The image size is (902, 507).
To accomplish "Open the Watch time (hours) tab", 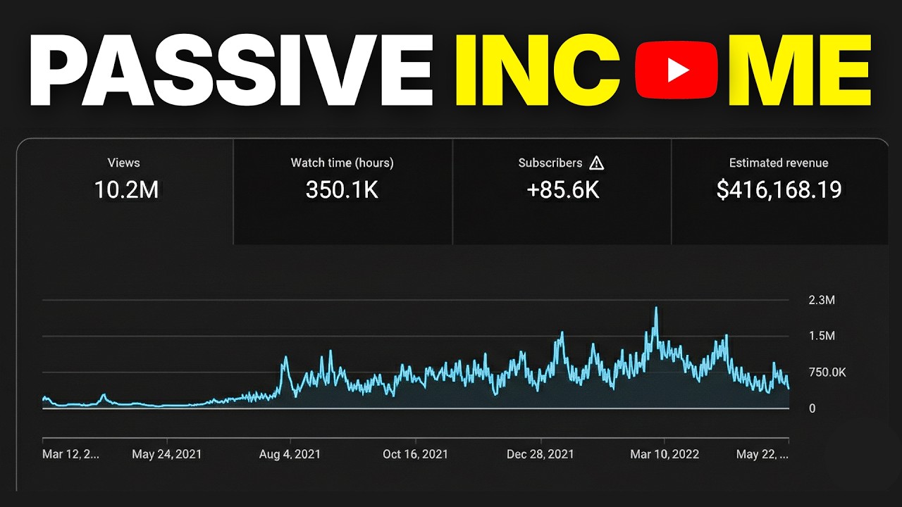I will click(342, 192).
